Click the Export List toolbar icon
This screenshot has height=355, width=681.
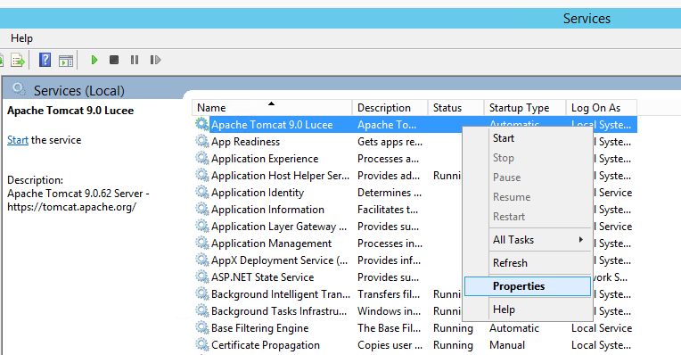(x=18, y=60)
